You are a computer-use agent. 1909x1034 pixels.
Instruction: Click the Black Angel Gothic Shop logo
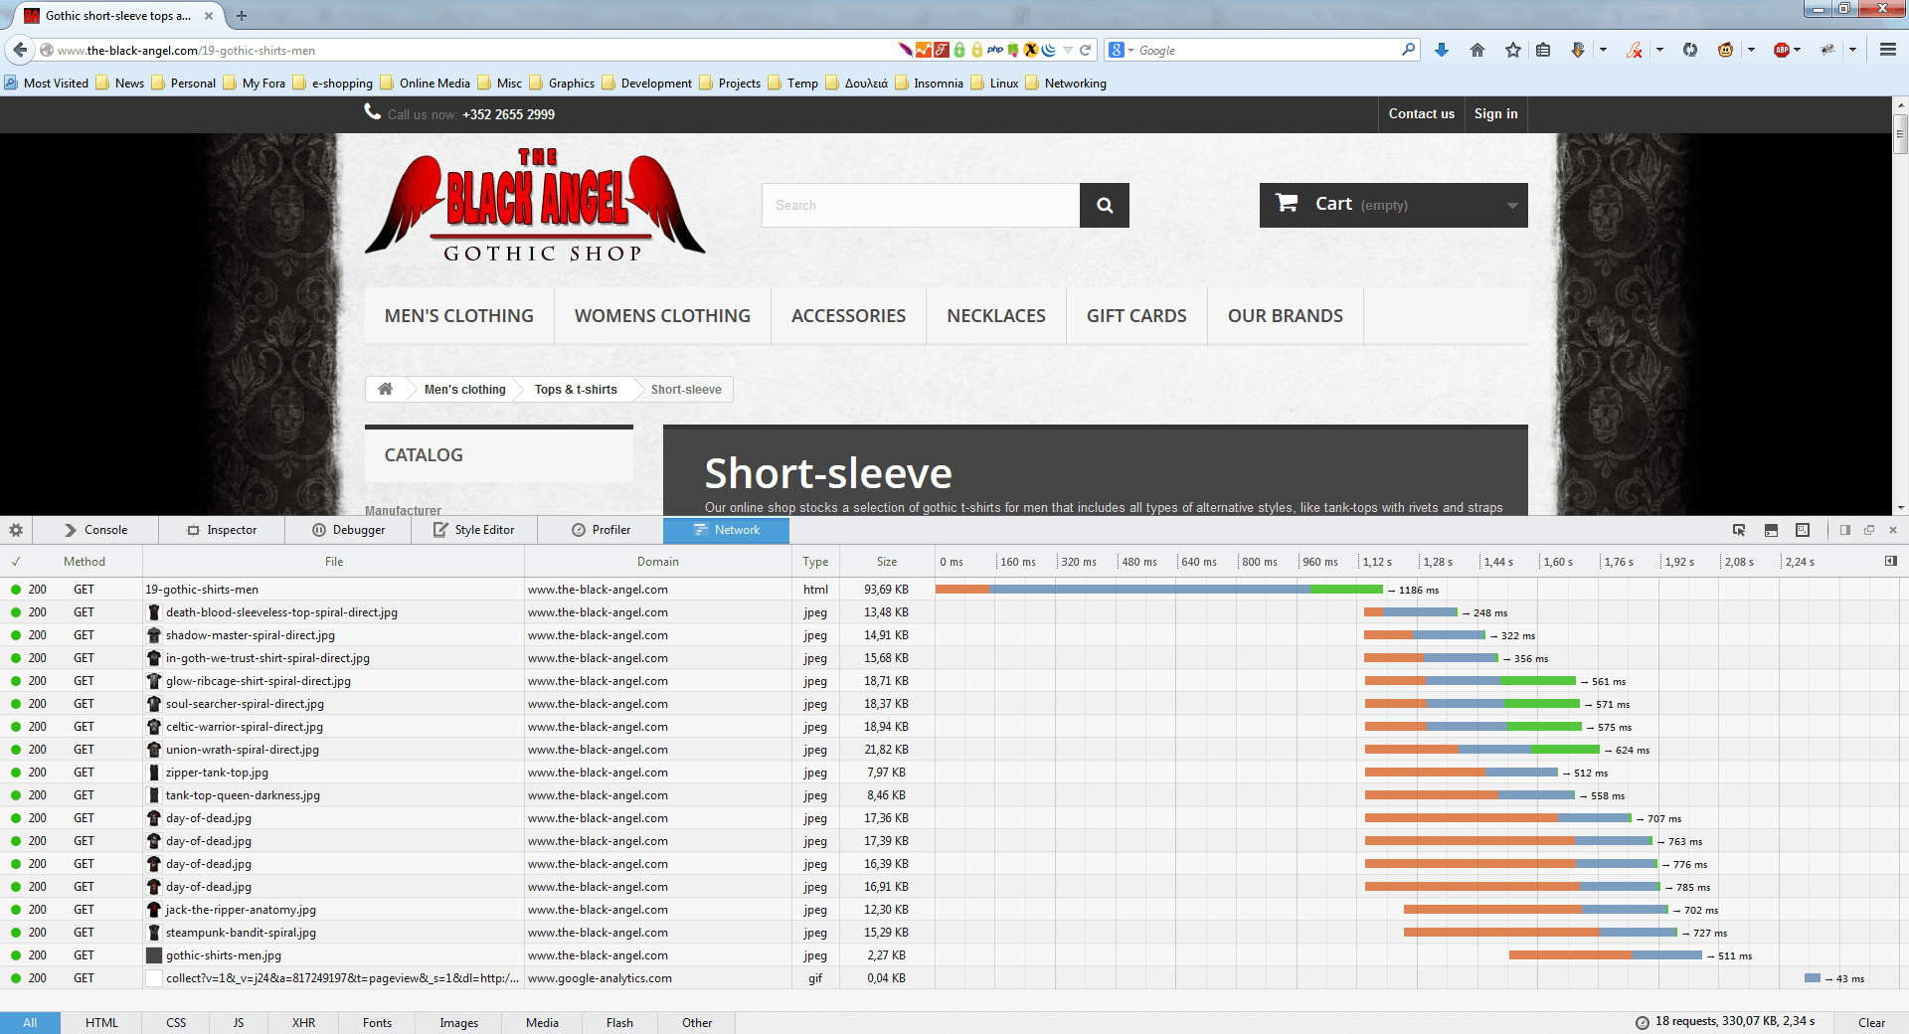535,206
